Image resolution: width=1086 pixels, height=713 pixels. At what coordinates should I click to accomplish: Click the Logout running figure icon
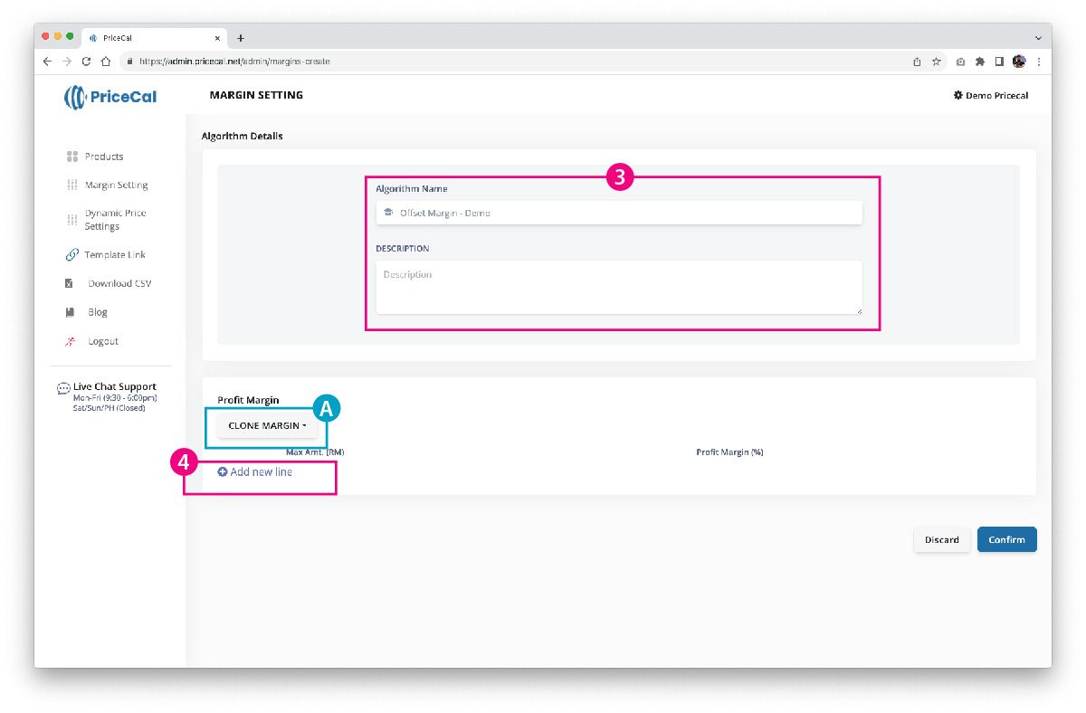coord(71,342)
